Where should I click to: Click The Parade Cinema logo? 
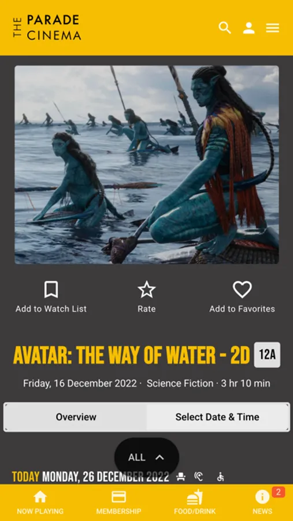tap(47, 27)
